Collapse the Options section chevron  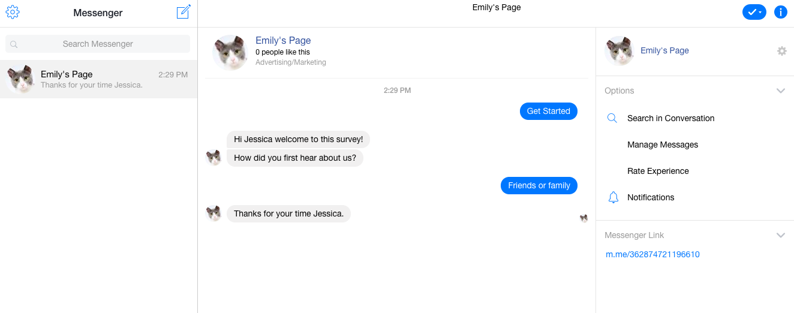point(780,91)
